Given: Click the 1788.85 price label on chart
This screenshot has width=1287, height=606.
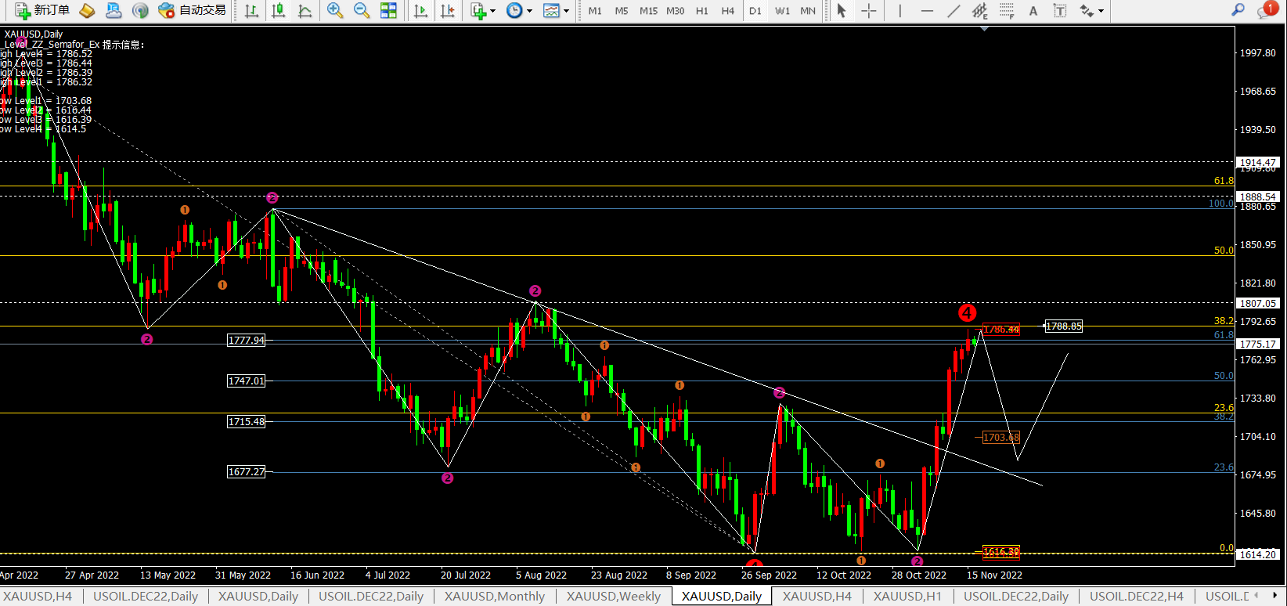Looking at the screenshot, I should [1063, 326].
